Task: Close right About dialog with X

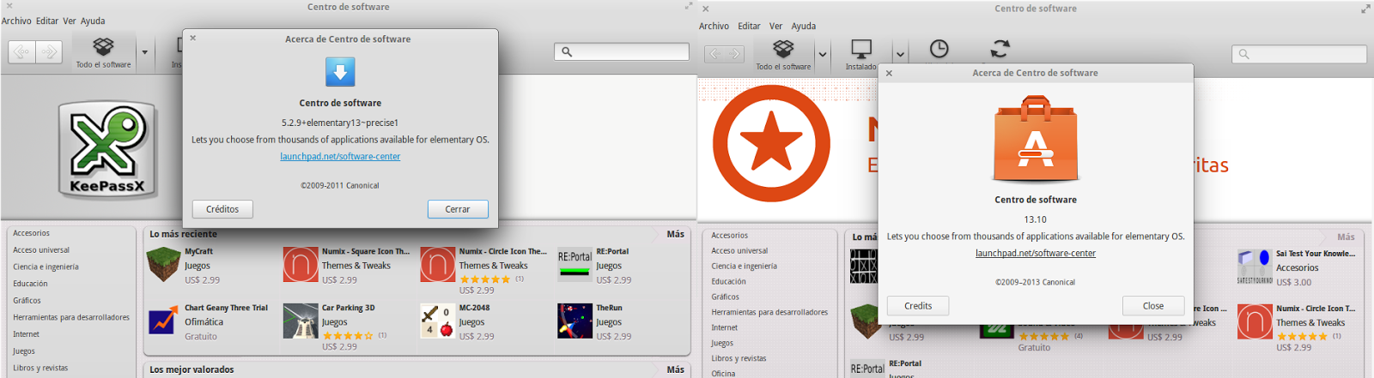Action: [889, 73]
